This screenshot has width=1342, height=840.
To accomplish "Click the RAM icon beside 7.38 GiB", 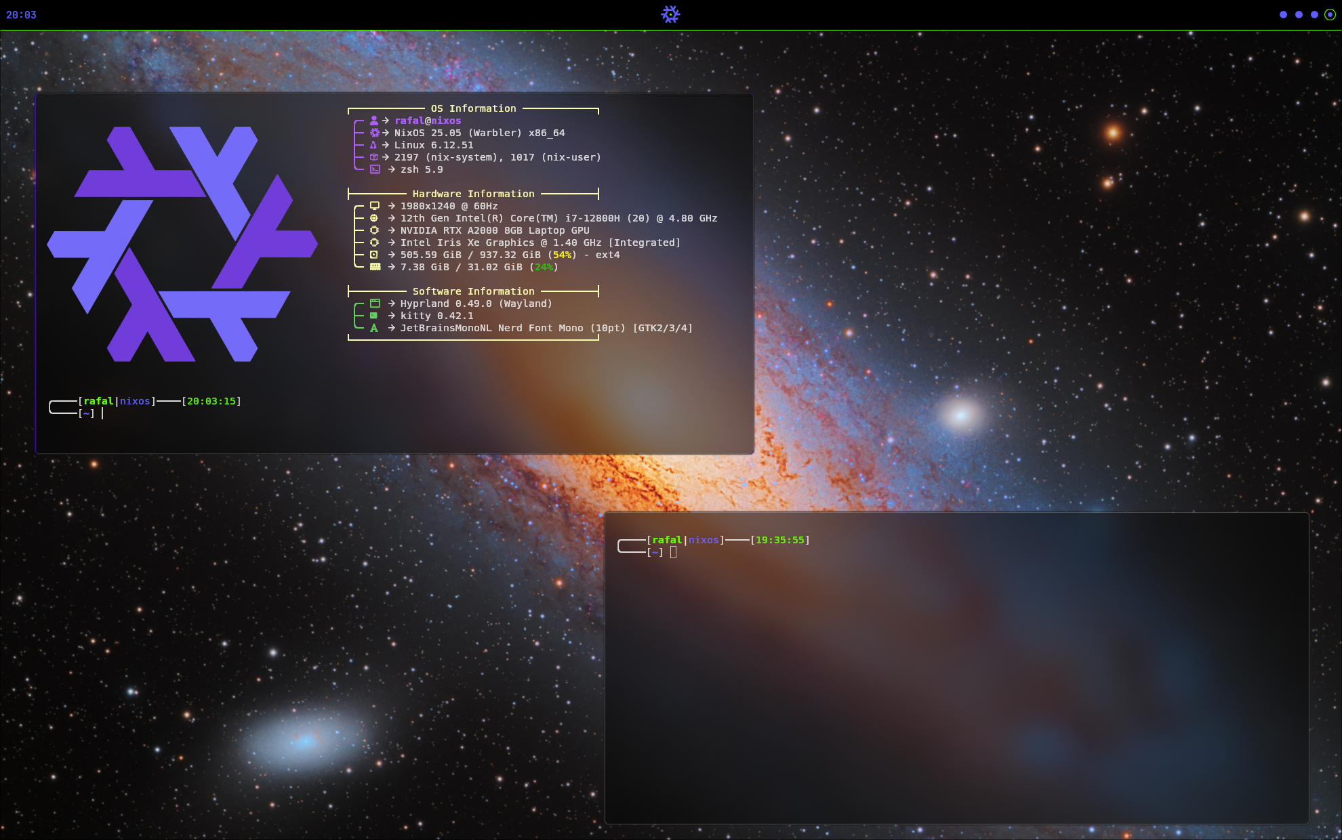I will click(375, 267).
